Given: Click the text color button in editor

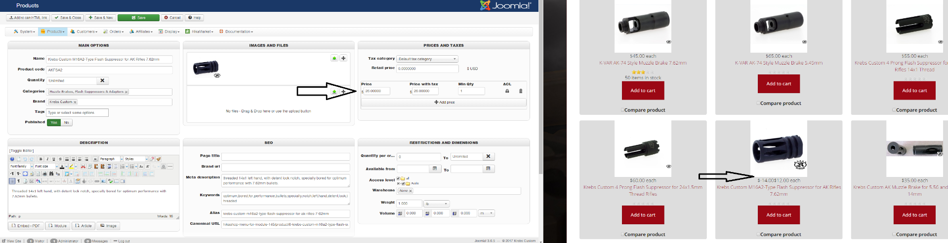Looking at the screenshot, I should pos(62,167).
